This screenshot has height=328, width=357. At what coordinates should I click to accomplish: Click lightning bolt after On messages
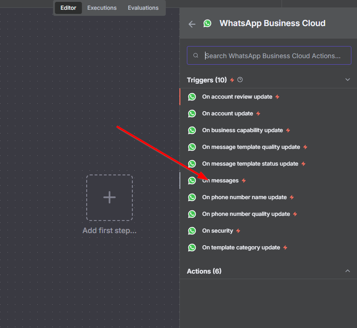pyautogui.click(x=244, y=181)
